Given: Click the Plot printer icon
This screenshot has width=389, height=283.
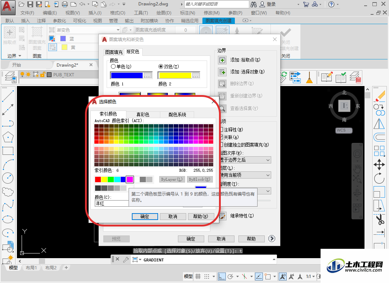Looking at the screenshot, I should (65, 4).
